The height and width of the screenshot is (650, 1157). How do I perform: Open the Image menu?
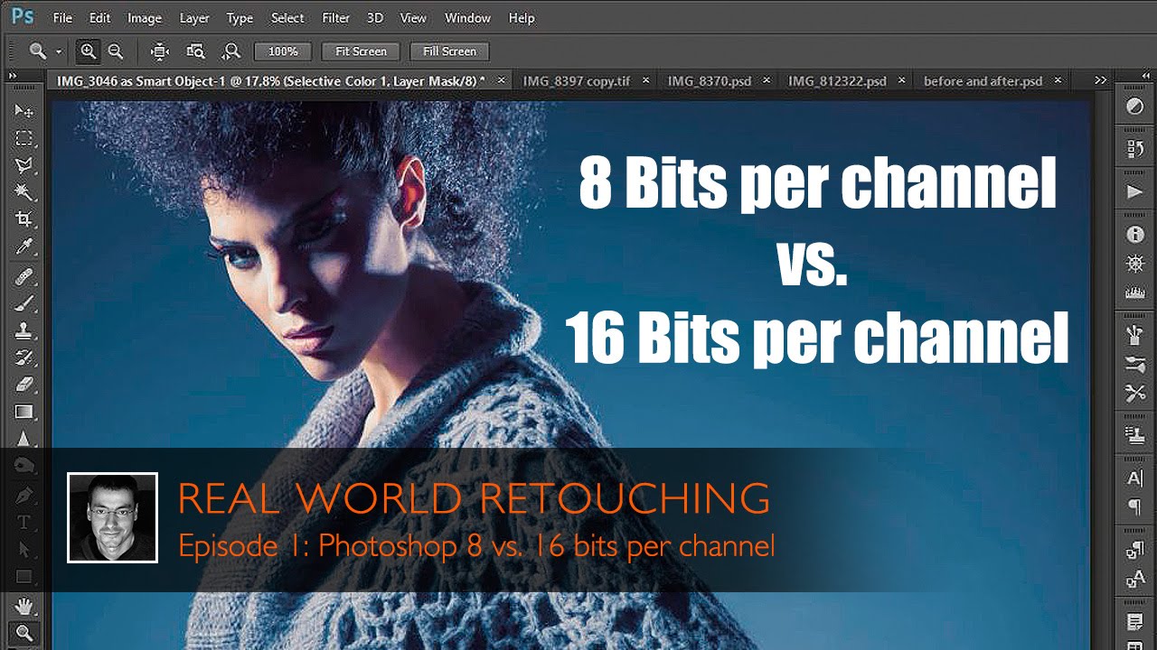tap(145, 17)
